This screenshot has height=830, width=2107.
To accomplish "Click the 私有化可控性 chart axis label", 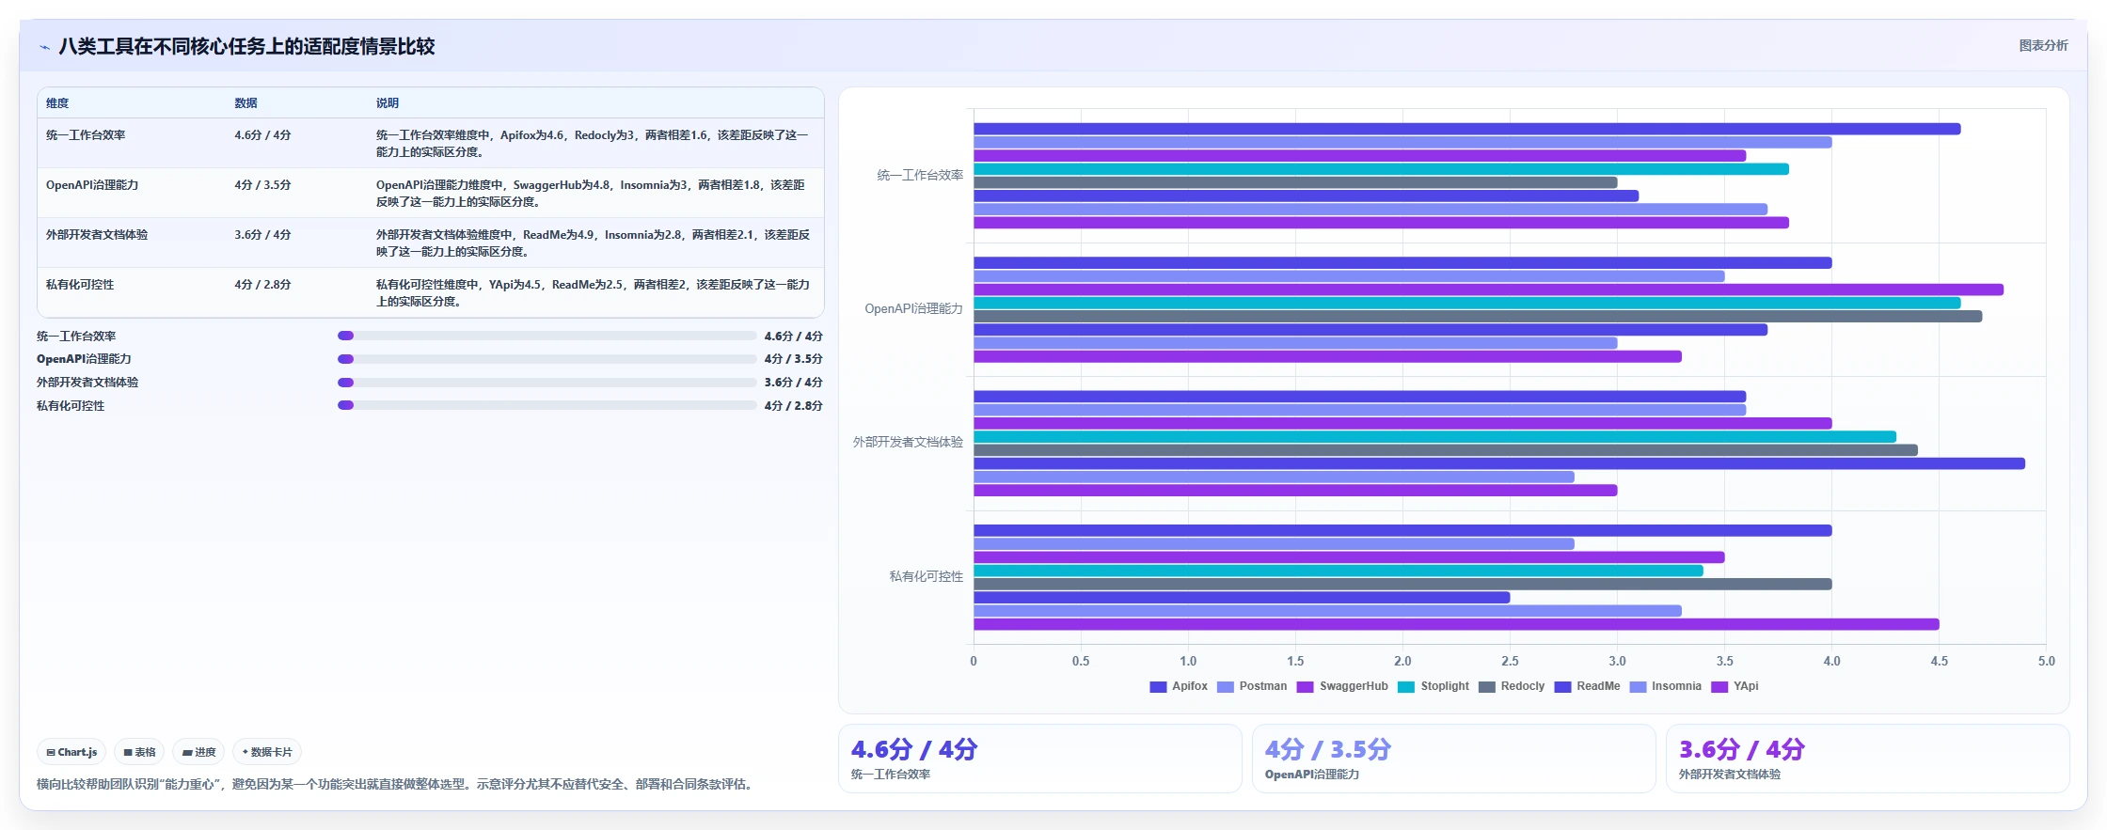I will point(927,577).
